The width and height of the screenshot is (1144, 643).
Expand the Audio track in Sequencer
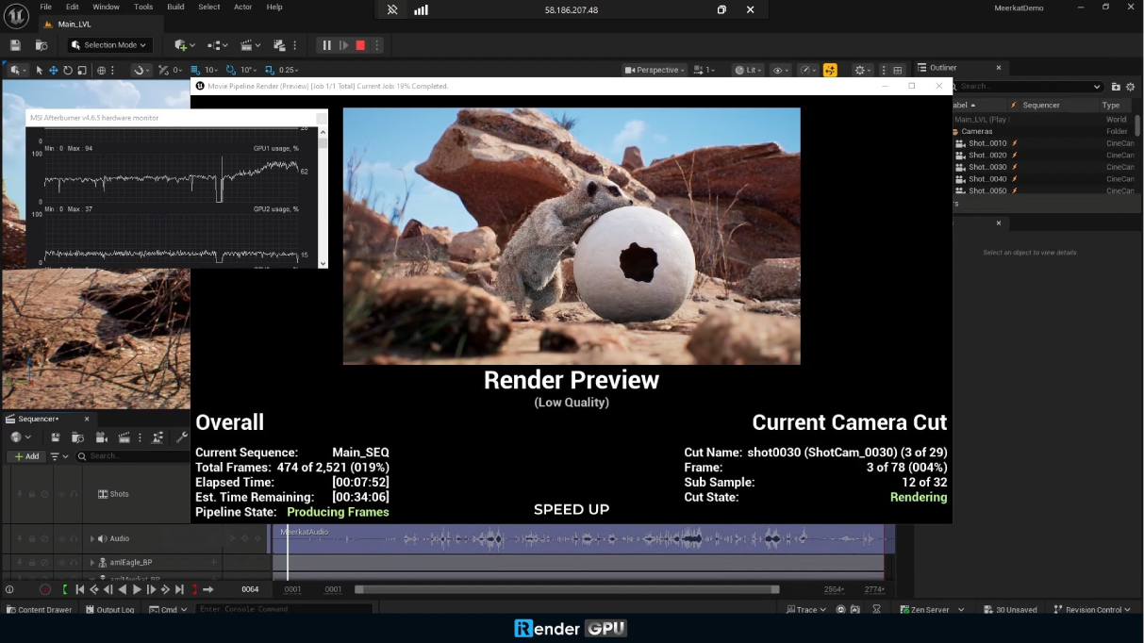(x=92, y=538)
